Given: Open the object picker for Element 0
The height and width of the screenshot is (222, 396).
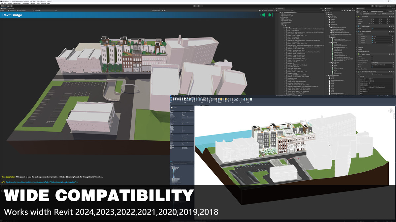Looking at the screenshot, I should coord(393,37).
